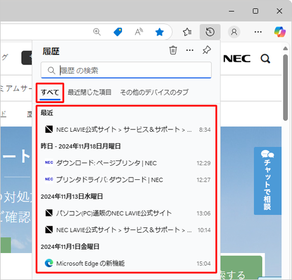292x280 pixels.
Task: Select the すべて tab
Action: coord(50,93)
